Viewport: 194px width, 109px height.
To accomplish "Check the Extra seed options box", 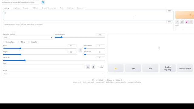I will click(x=98, y=67).
